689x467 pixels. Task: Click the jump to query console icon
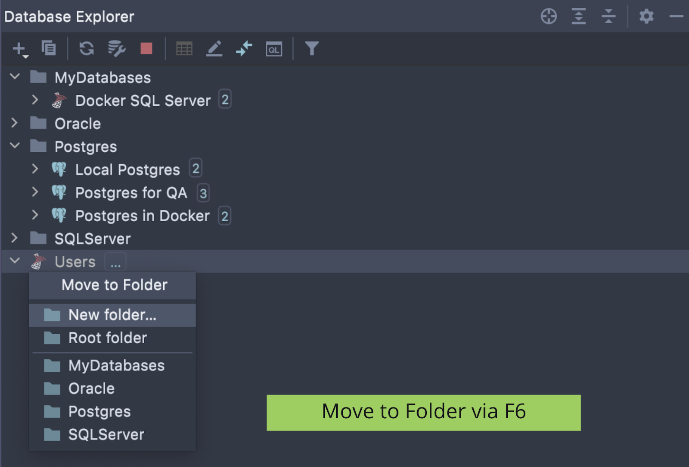click(x=274, y=49)
